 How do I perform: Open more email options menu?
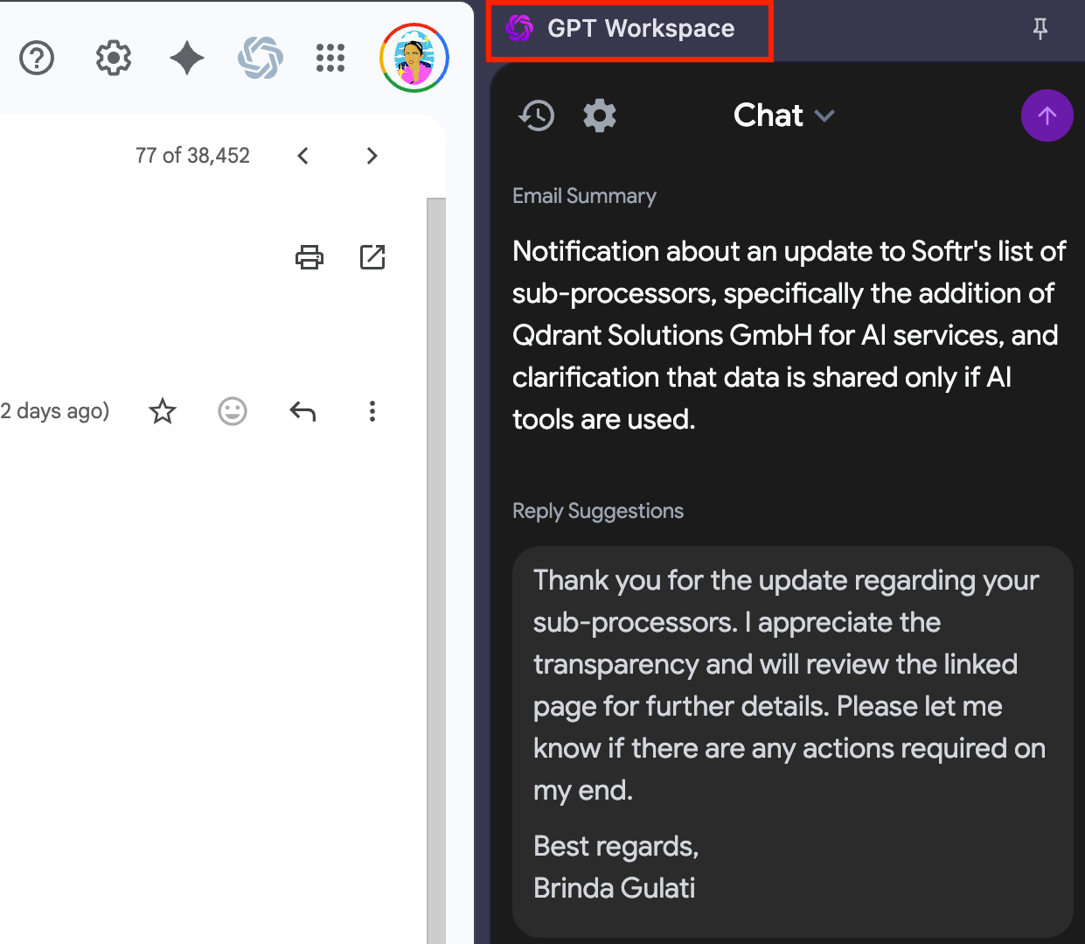[372, 411]
